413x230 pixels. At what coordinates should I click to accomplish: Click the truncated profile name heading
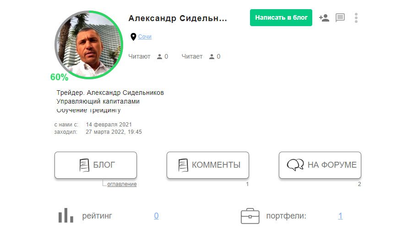coord(178,18)
